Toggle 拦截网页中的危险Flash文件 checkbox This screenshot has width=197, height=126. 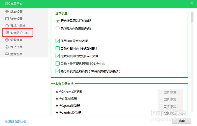click(x=58, y=56)
